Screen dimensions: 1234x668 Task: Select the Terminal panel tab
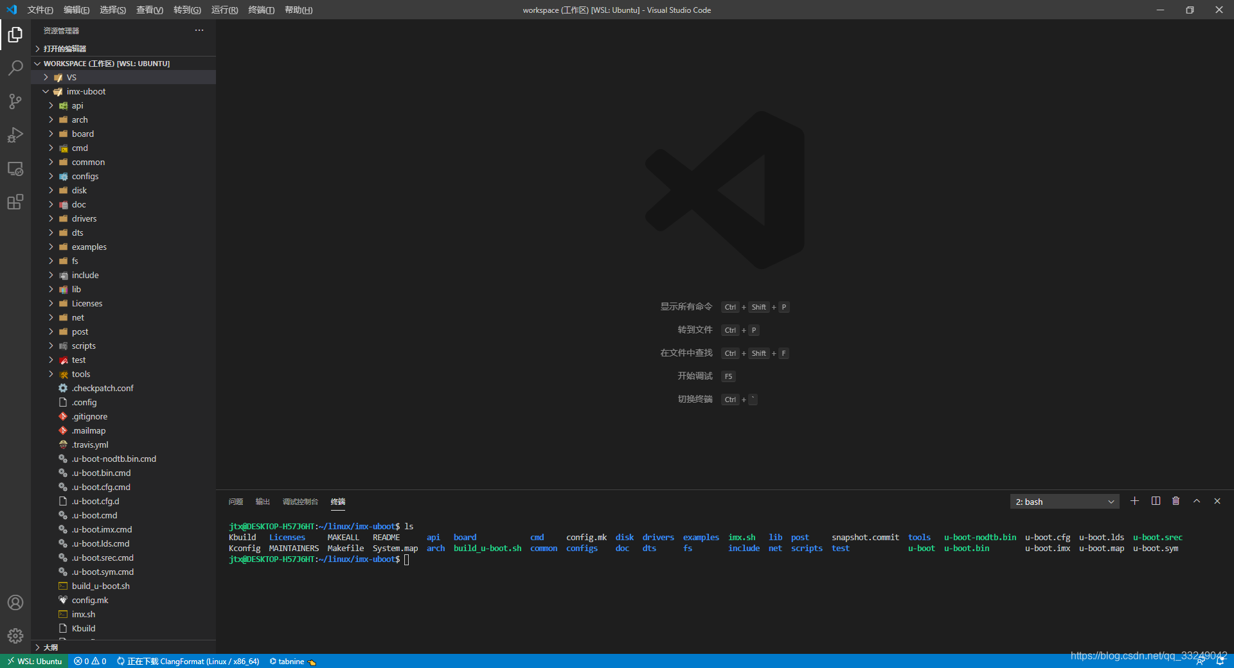[x=338, y=502]
